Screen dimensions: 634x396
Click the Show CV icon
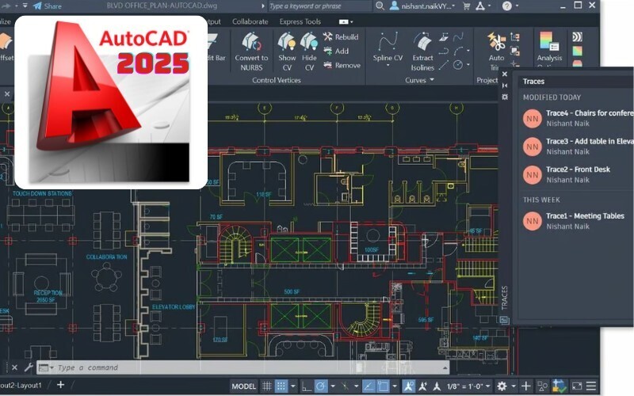[287, 43]
